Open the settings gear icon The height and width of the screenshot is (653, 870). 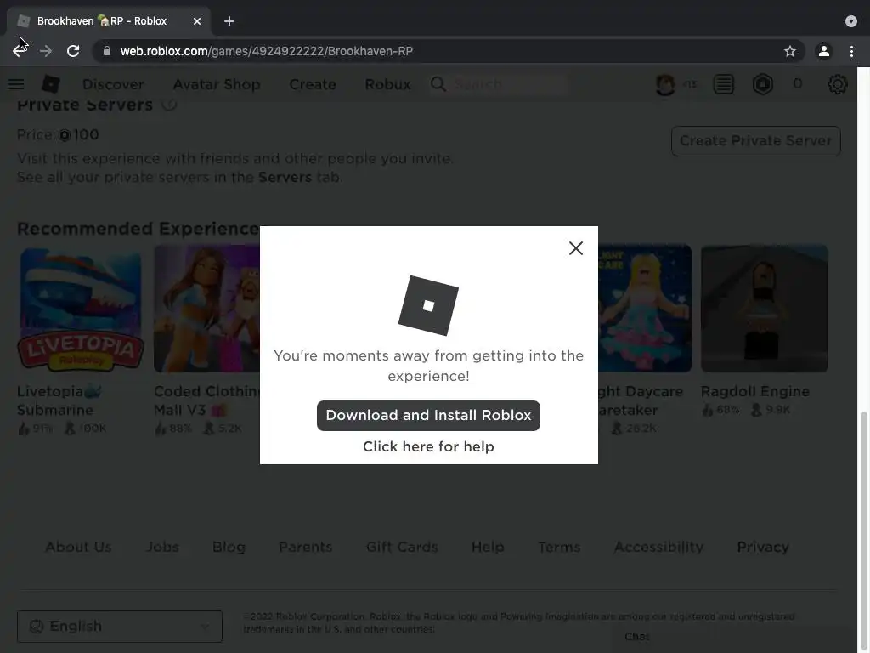pyautogui.click(x=837, y=84)
